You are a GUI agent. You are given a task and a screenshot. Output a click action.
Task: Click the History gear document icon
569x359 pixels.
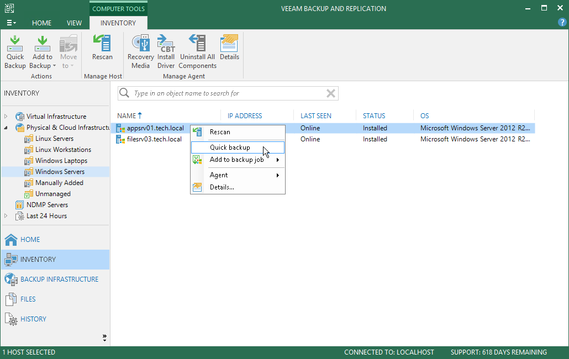pyautogui.click(x=11, y=319)
